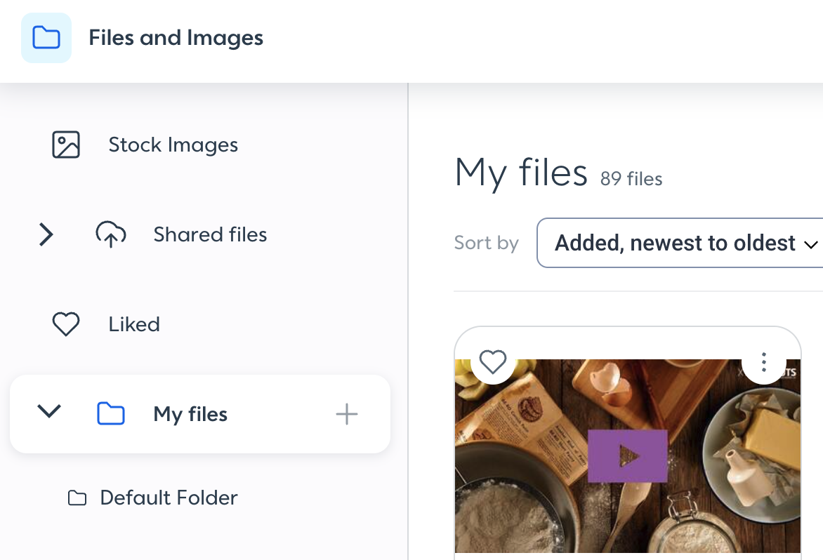Click the Sort by label
823x560 pixels.
coord(486,244)
